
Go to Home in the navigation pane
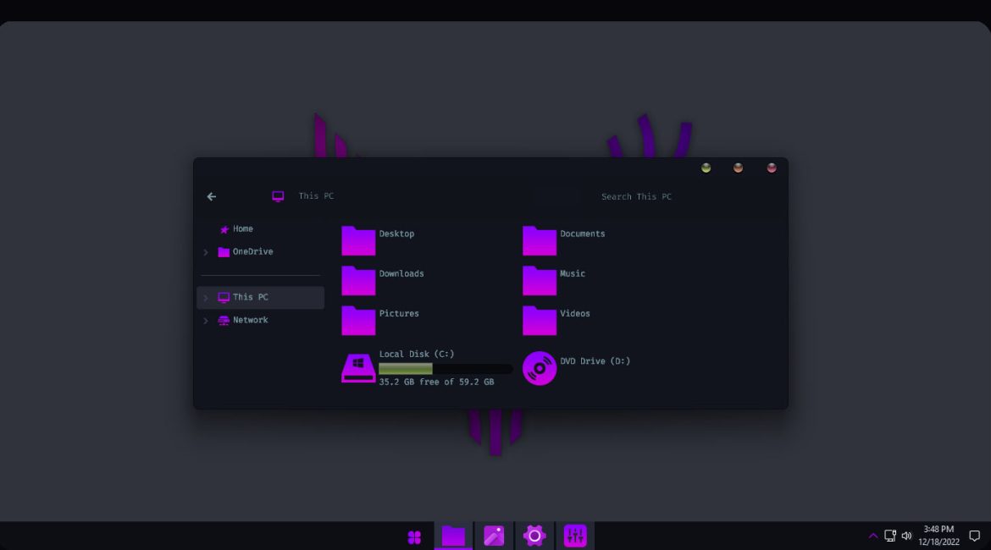coord(242,229)
